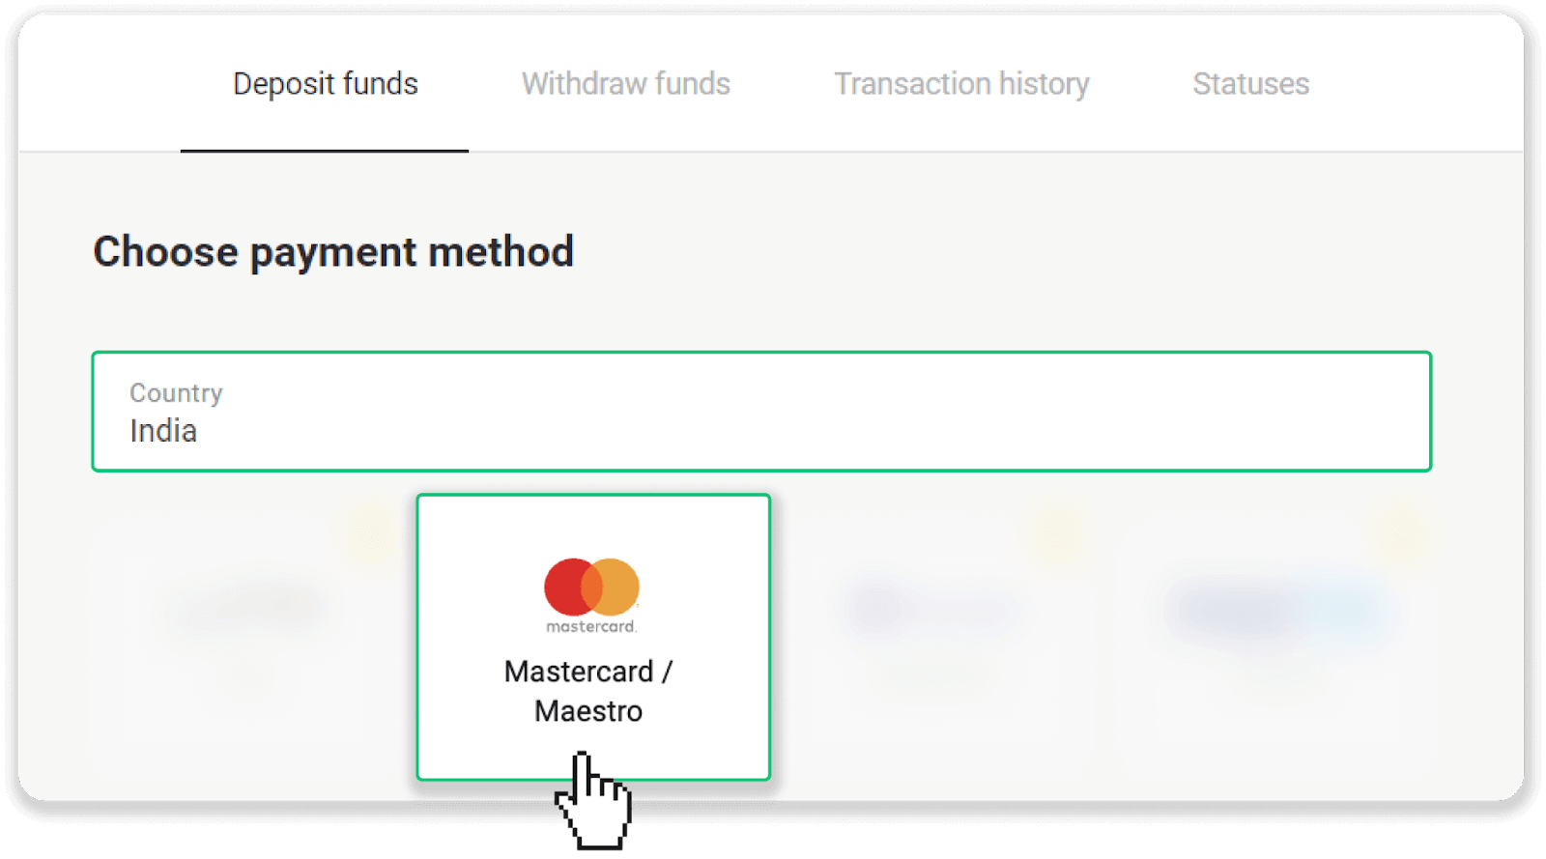Screen dimensions: 1546x859
Task: Click yellow badge on tile right of Mastercard
Action: tap(1057, 531)
